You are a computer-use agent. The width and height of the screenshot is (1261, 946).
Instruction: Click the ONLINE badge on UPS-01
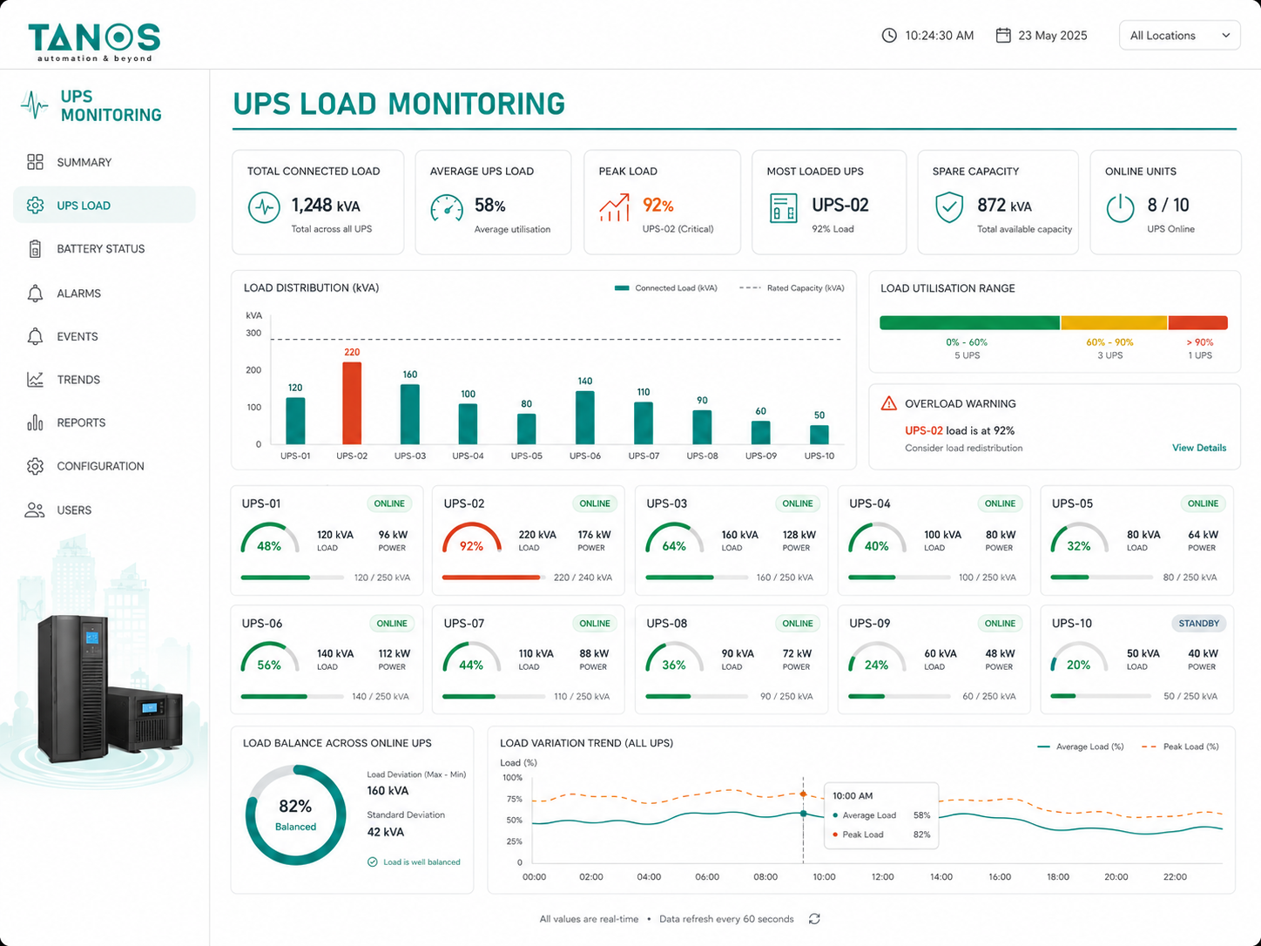tap(389, 503)
